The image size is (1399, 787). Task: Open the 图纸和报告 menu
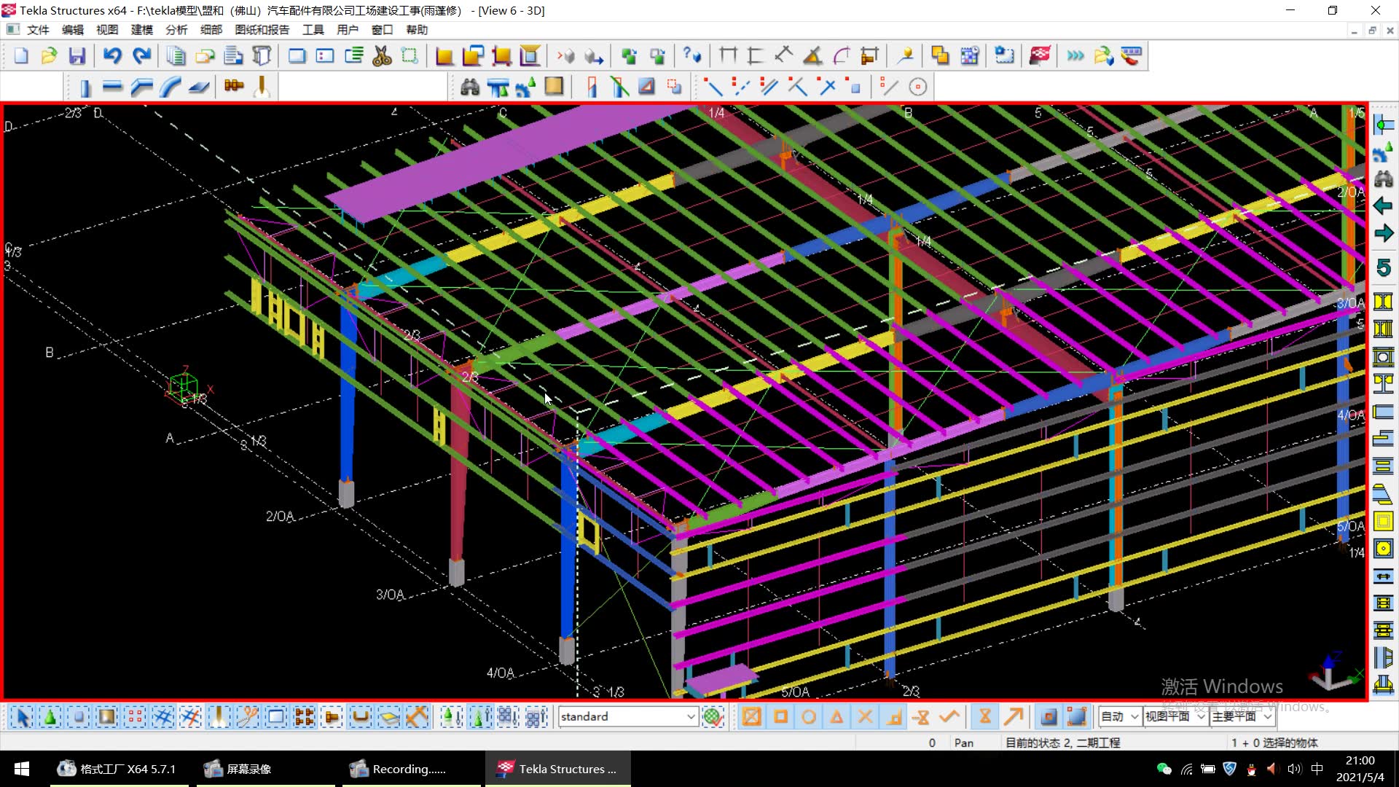point(262,30)
